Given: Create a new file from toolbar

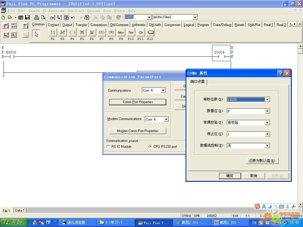Looking at the screenshot, I should [3, 17].
